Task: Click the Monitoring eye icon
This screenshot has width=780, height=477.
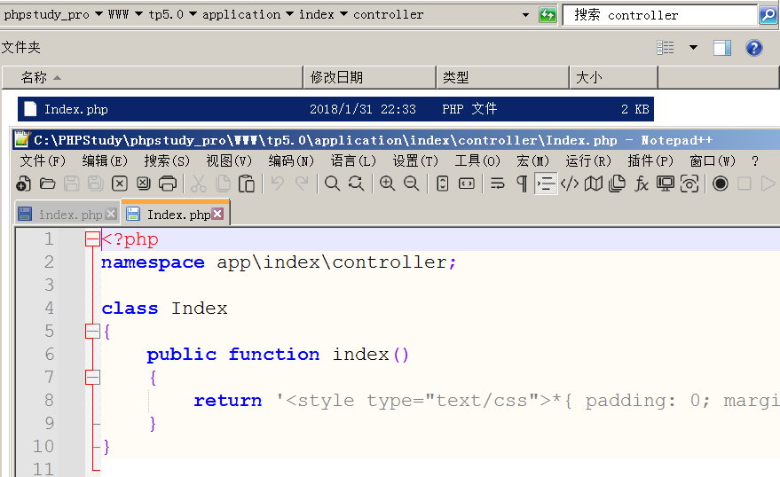Action: [689, 184]
